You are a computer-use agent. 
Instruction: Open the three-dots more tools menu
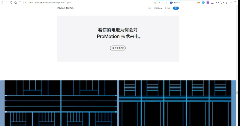231,2
